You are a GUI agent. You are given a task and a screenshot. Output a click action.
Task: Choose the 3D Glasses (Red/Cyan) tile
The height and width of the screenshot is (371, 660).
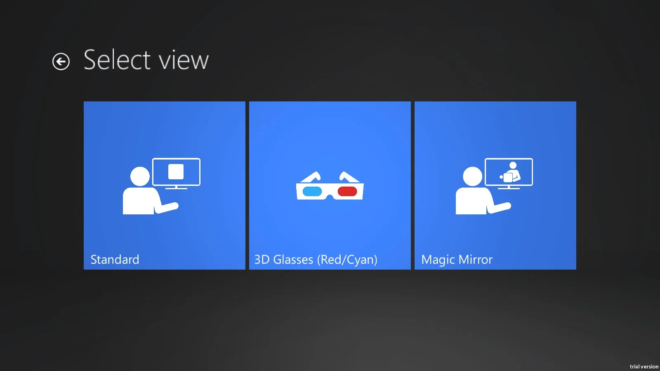click(330, 185)
